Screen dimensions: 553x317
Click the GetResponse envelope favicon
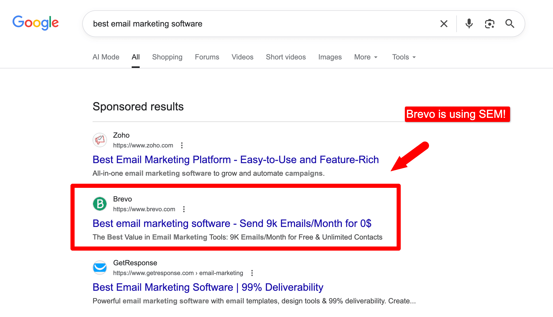click(x=100, y=268)
